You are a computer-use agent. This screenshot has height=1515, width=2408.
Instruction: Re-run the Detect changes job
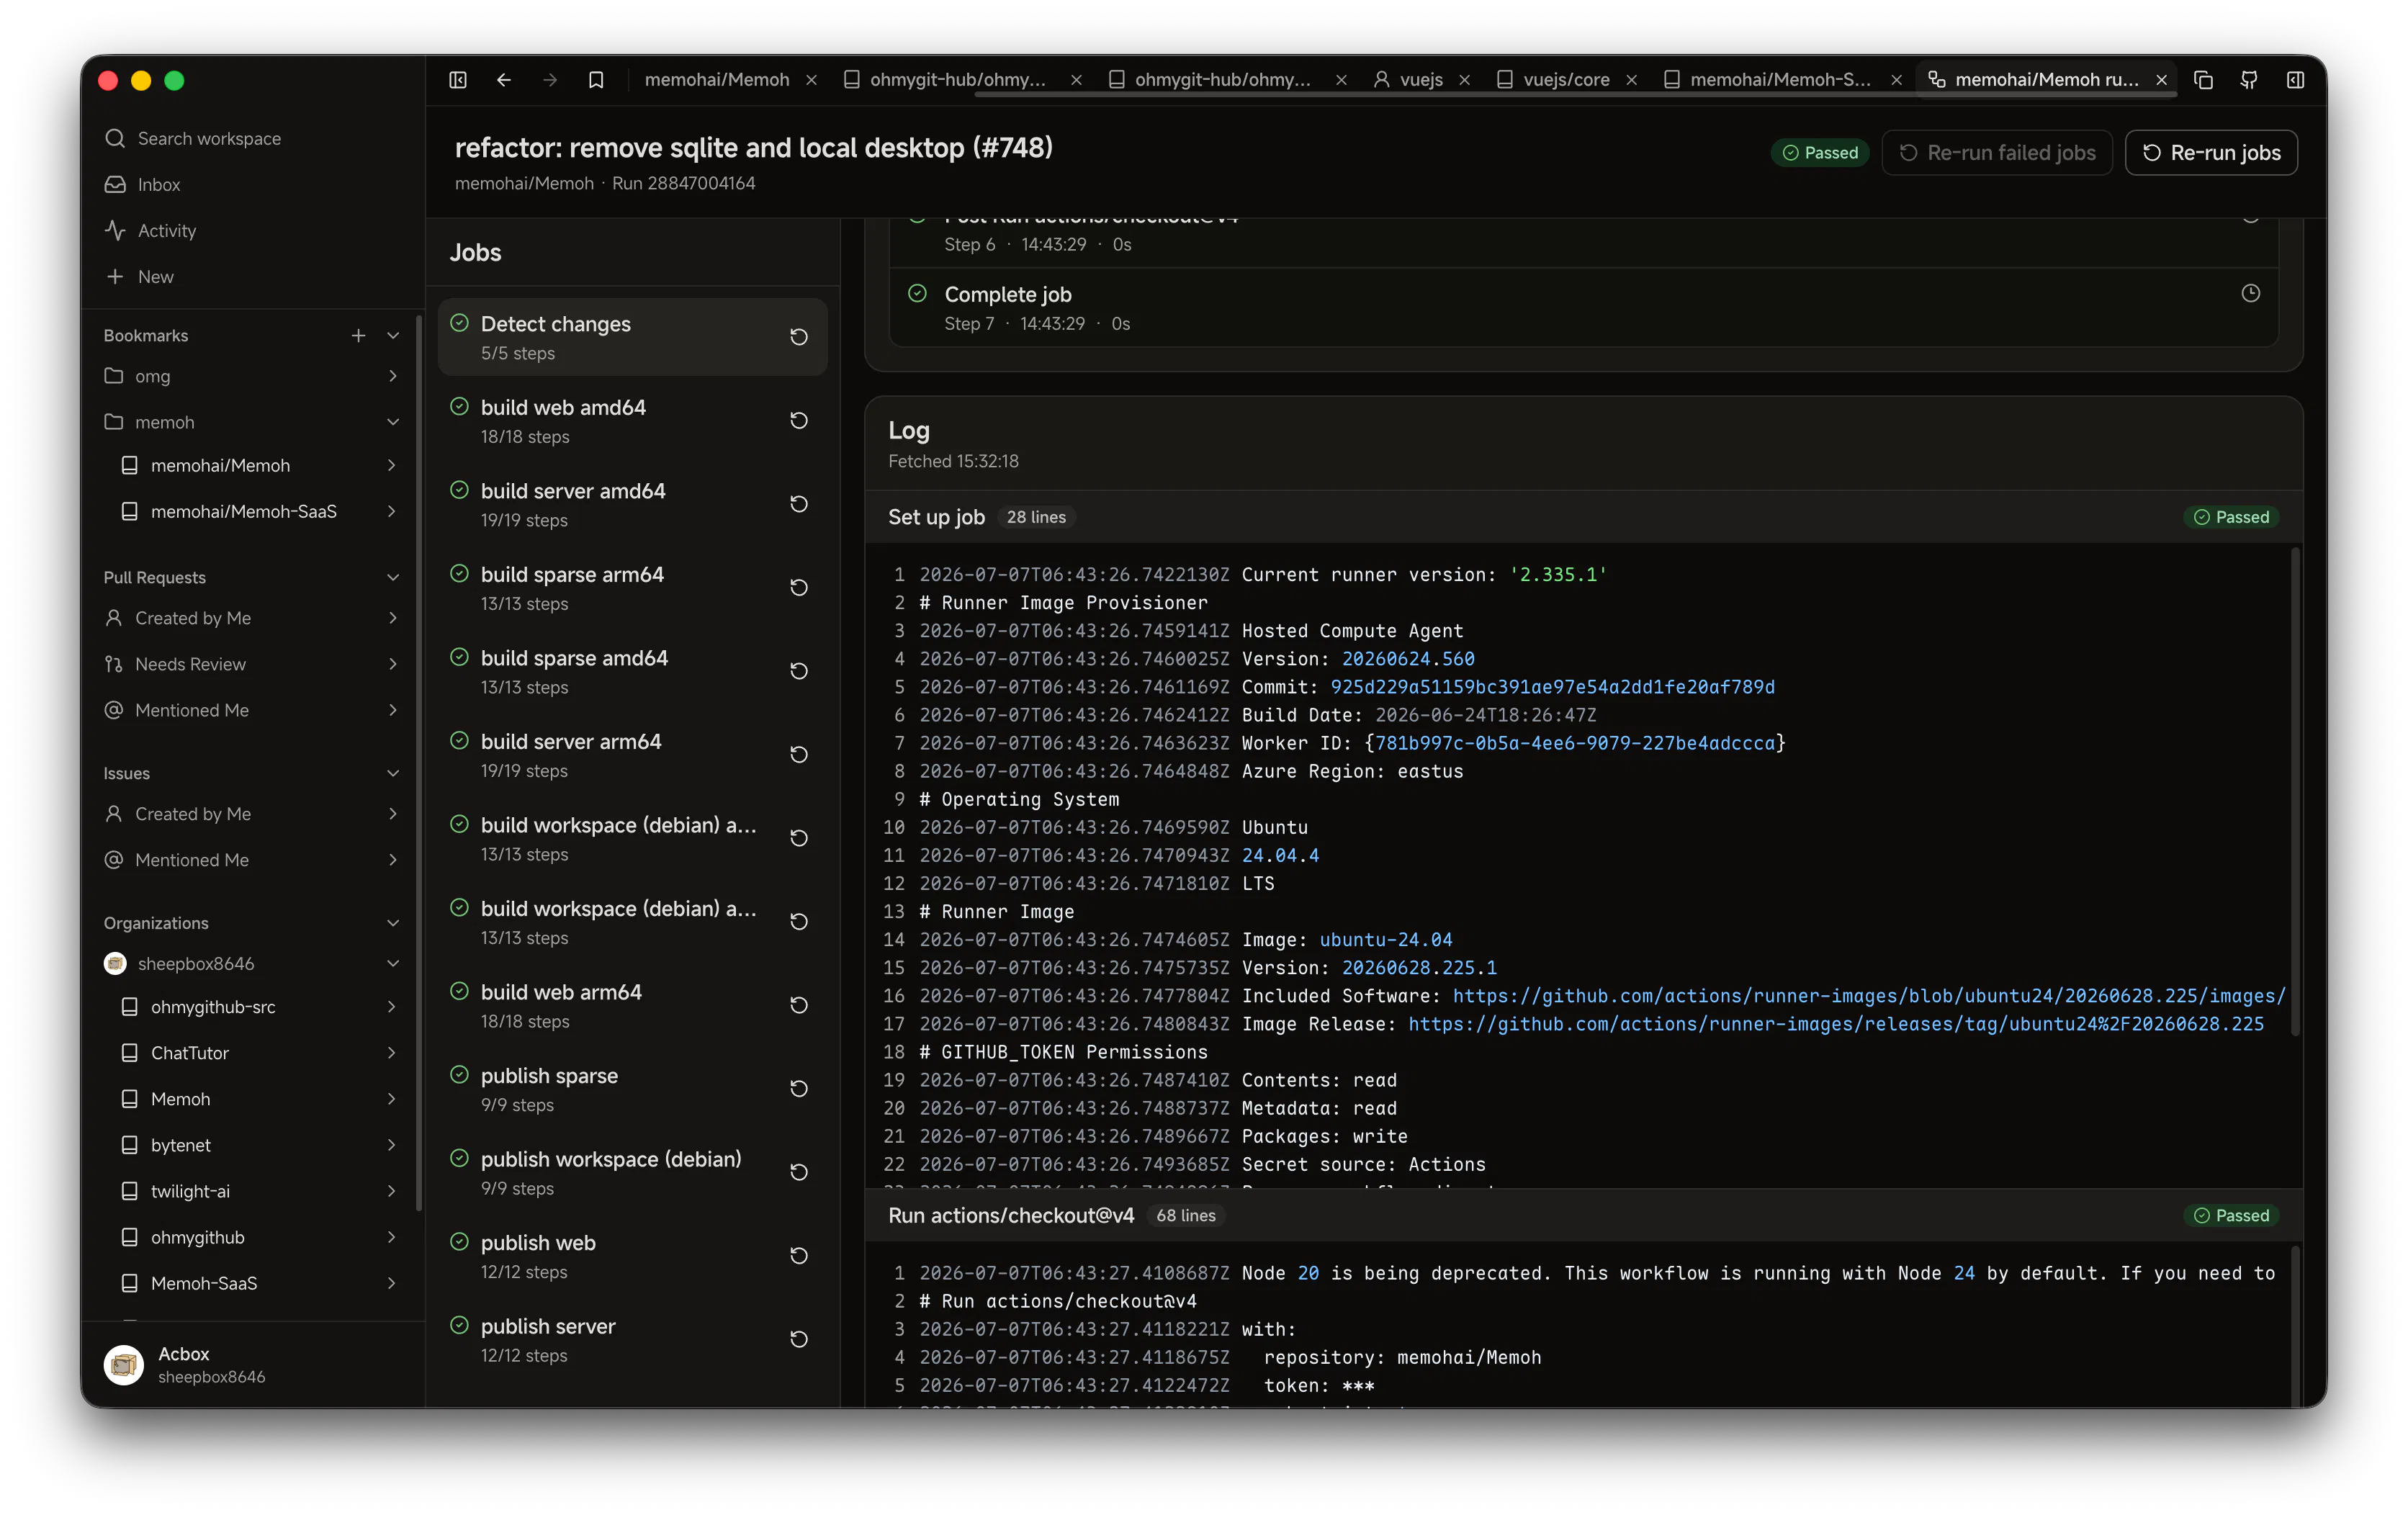tap(799, 337)
